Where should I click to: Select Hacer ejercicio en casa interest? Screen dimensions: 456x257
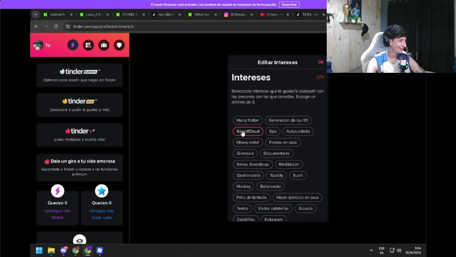[x=297, y=198]
